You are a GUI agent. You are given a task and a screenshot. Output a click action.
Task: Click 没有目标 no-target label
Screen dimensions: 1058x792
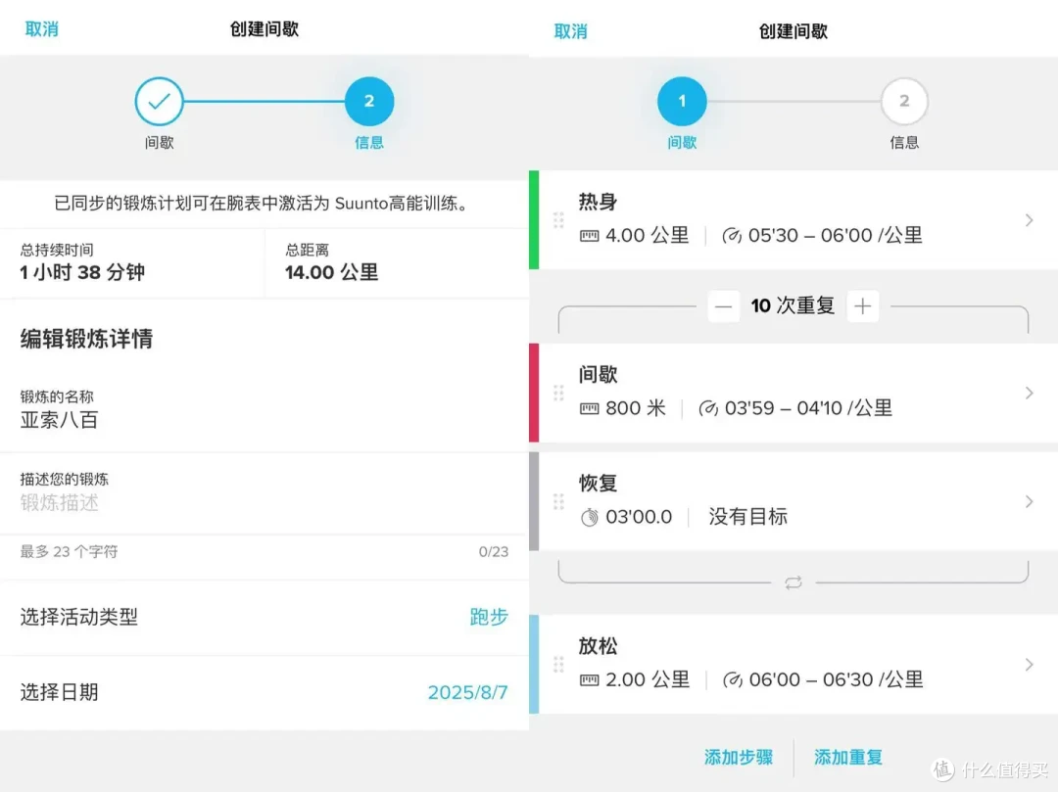(x=747, y=517)
